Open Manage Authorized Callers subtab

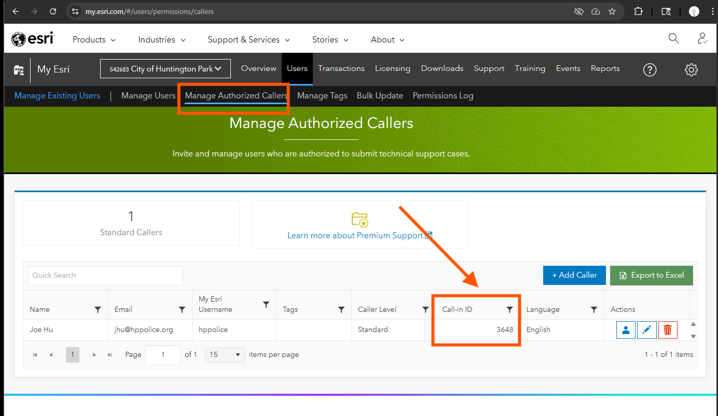pos(236,95)
